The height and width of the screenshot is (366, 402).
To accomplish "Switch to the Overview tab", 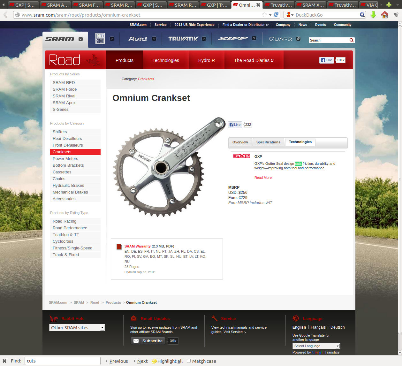I will (240, 142).
